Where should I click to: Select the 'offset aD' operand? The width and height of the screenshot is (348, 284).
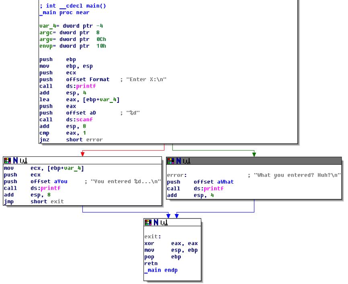[x=81, y=113]
